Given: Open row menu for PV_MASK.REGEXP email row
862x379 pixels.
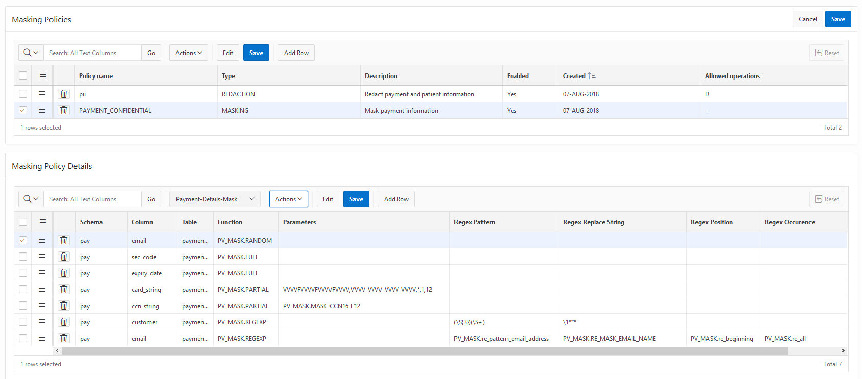Looking at the screenshot, I should (x=42, y=338).
